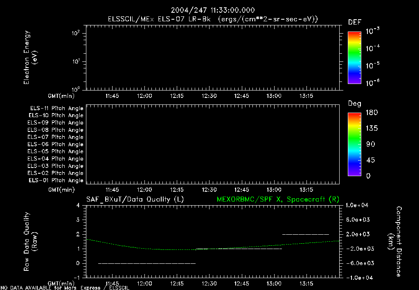Click the DEF color bar legend
Viewport: 419px width, 290px height.
[354, 58]
